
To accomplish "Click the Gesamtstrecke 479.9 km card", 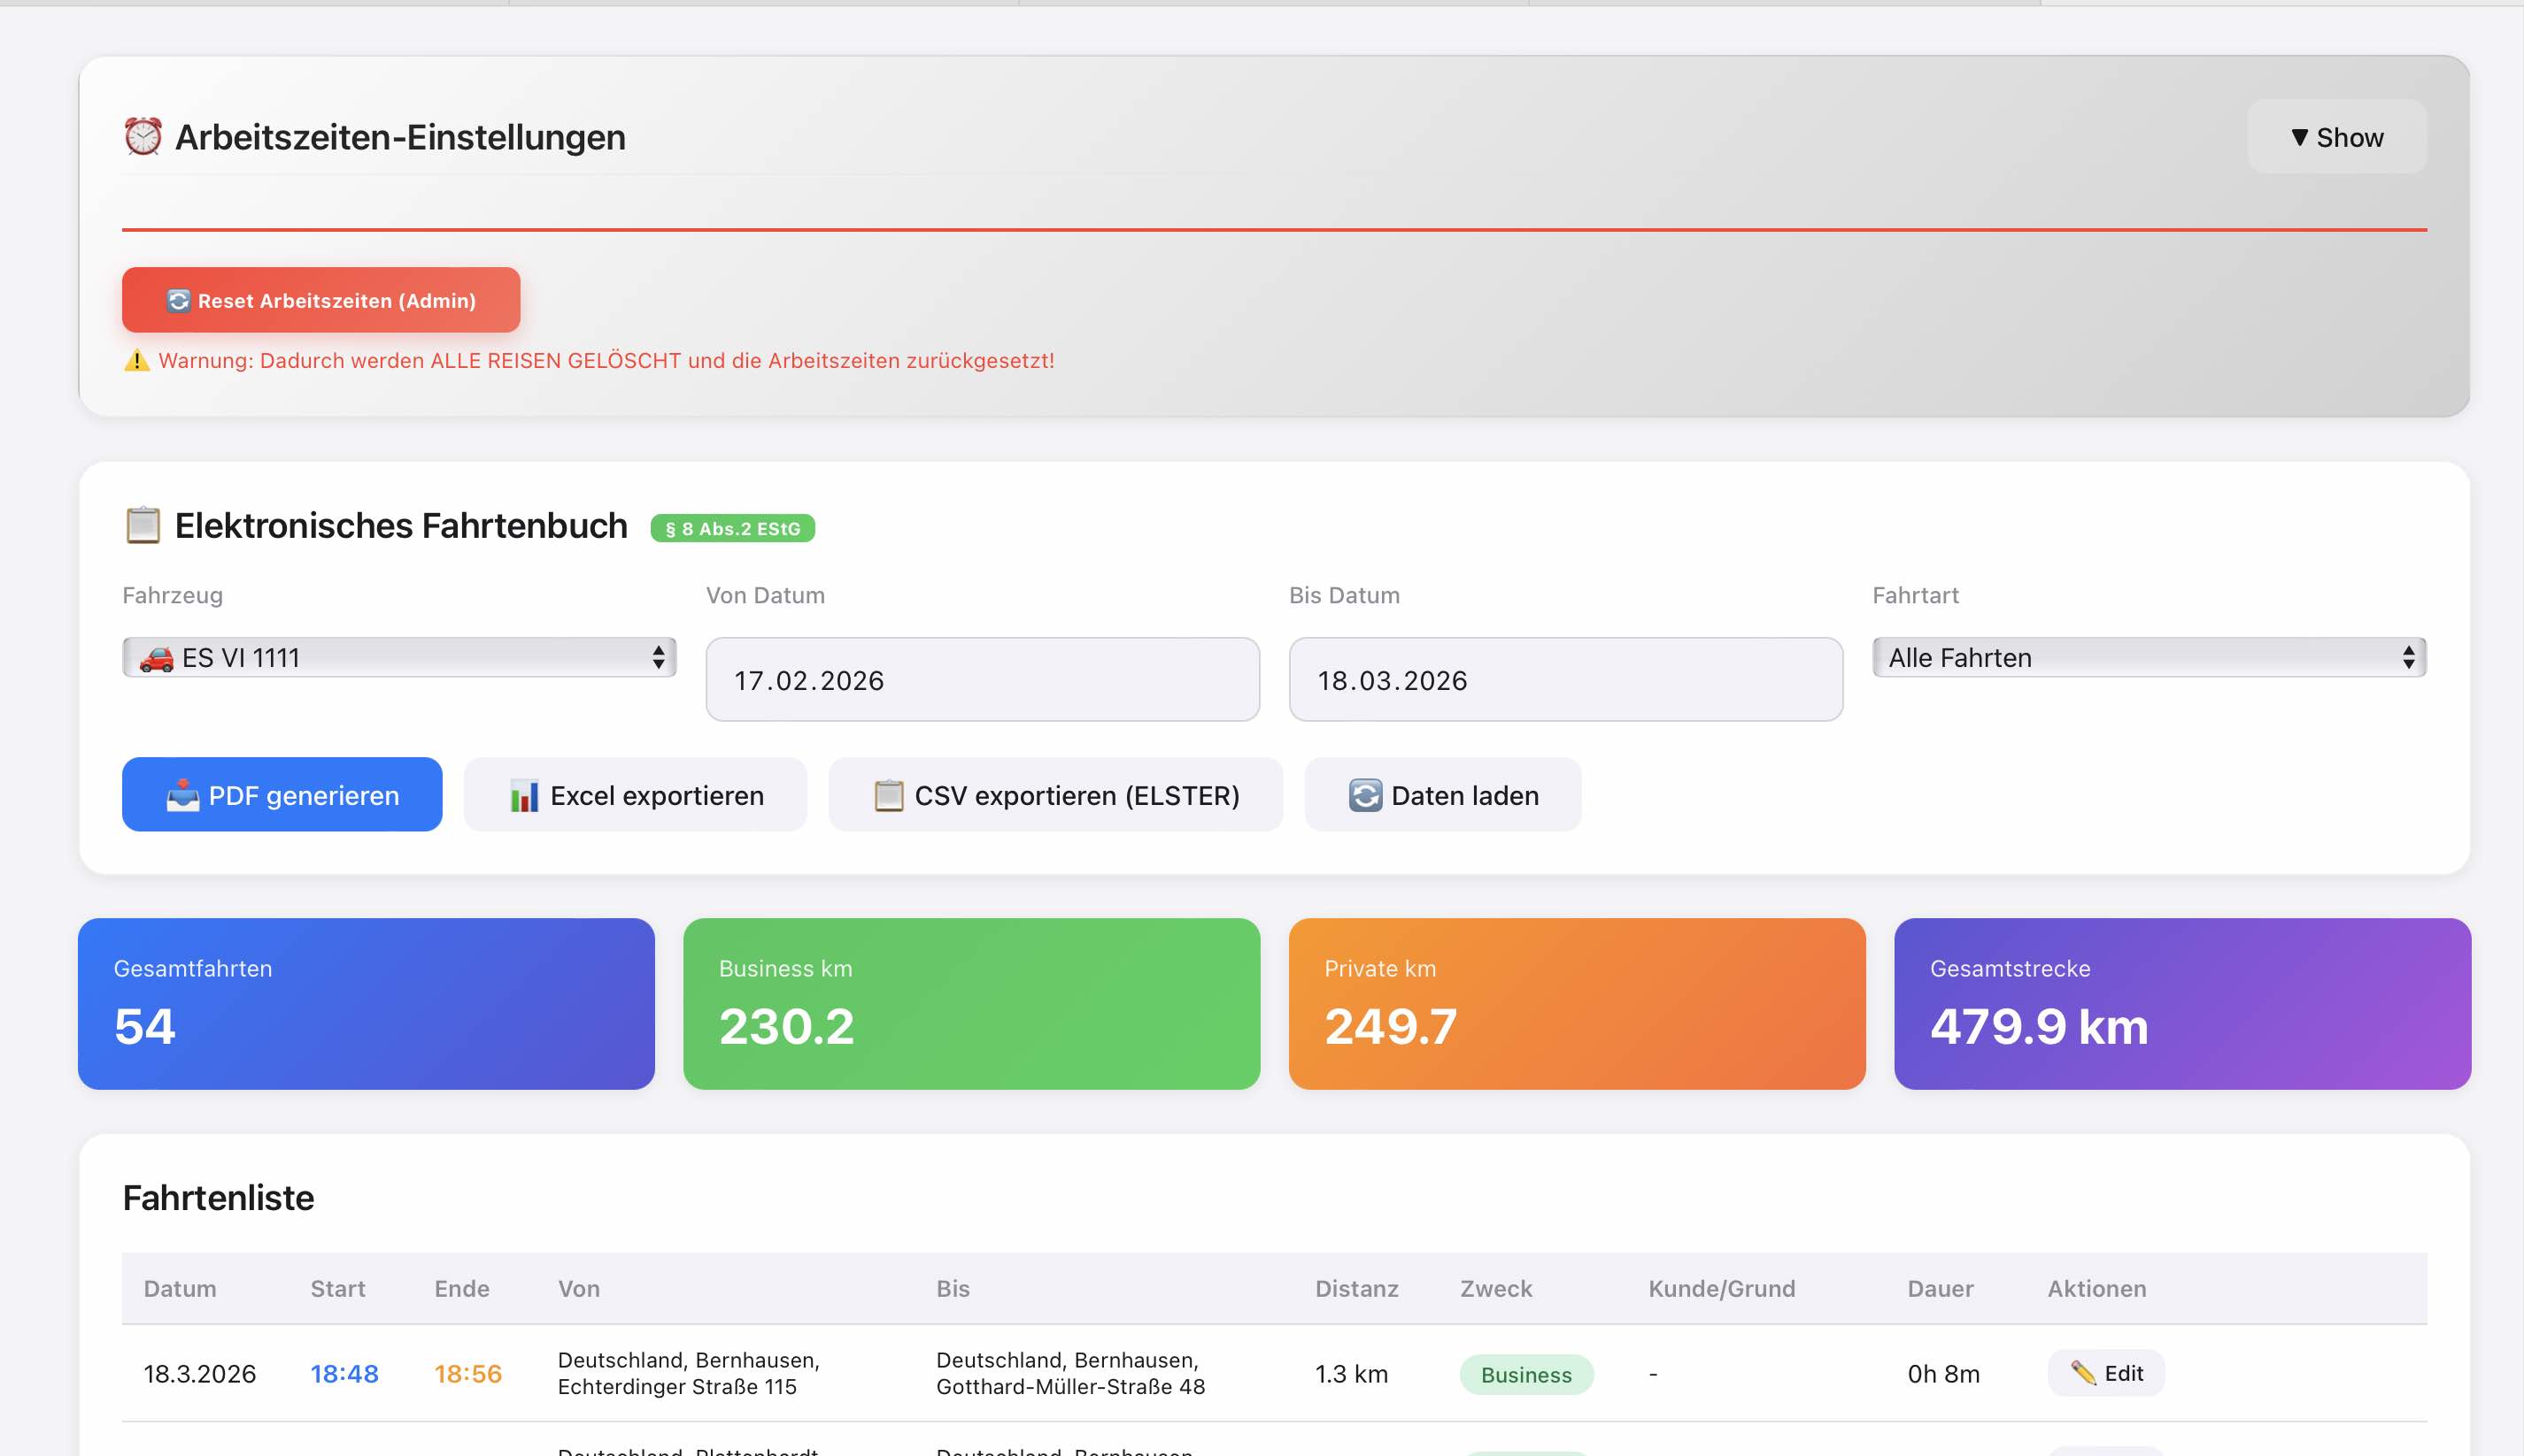I will (2183, 1004).
